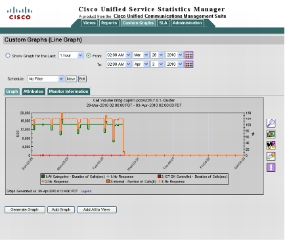Viewport: 285px width, 241px height.
Task: Click the magnifying glass zoom icon
Action: 271,123
